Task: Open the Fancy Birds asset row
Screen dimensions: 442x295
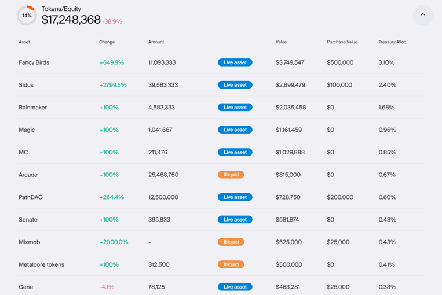Action: click(34, 62)
